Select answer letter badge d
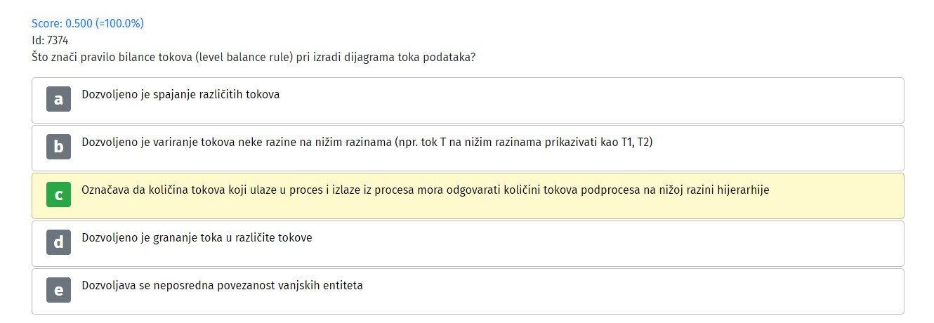Image resolution: width=934 pixels, height=323 pixels. [x=58, y=242]
